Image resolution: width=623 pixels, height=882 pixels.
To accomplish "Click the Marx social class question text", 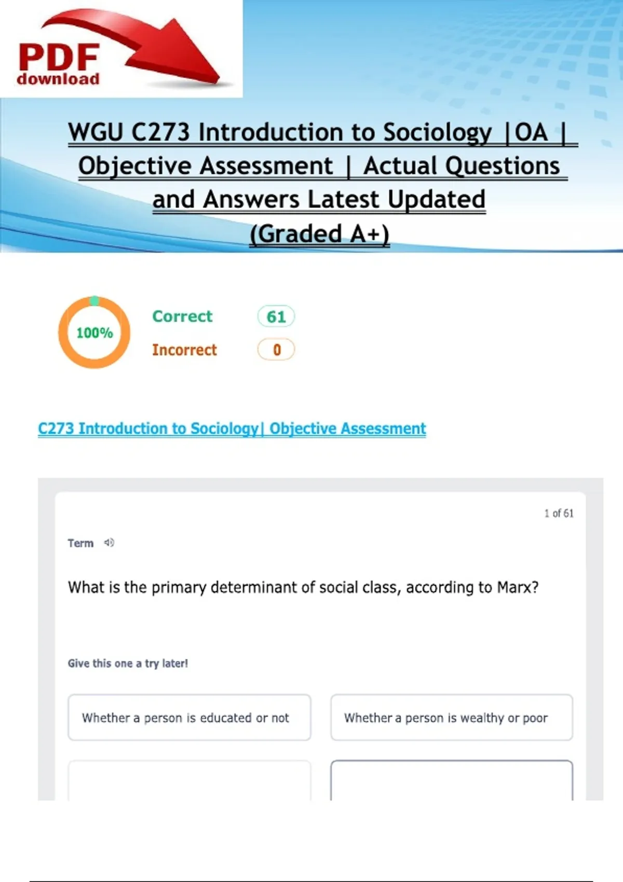I will point(303,587).
